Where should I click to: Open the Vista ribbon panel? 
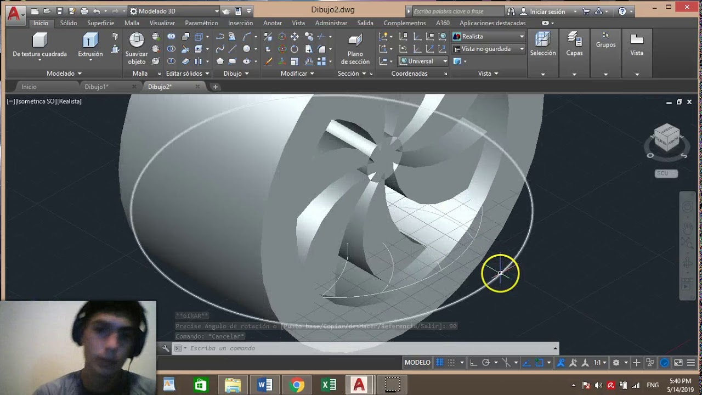[x=637, y=45]
